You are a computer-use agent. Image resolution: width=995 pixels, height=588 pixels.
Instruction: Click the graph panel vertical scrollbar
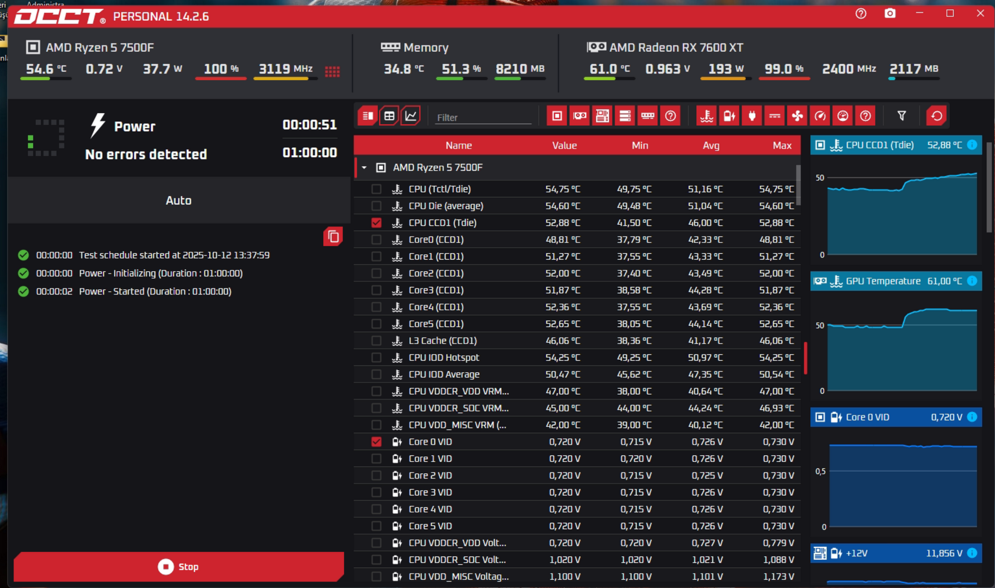[x=989, y=188]
